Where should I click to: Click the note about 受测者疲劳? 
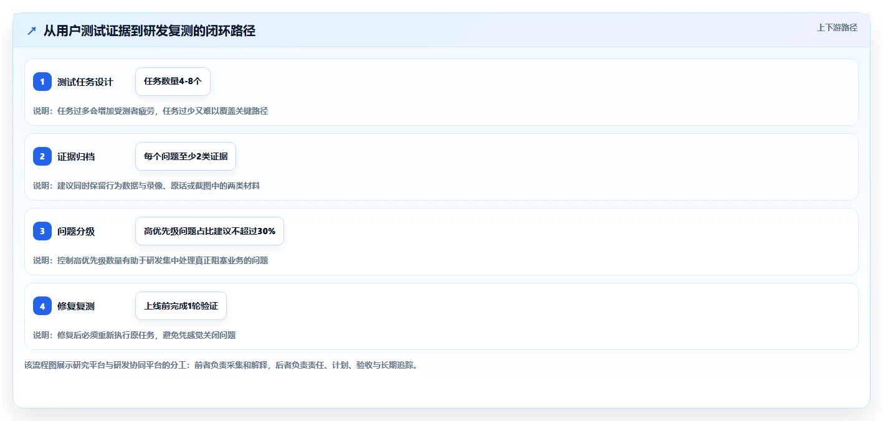click(x=150, y=111)
